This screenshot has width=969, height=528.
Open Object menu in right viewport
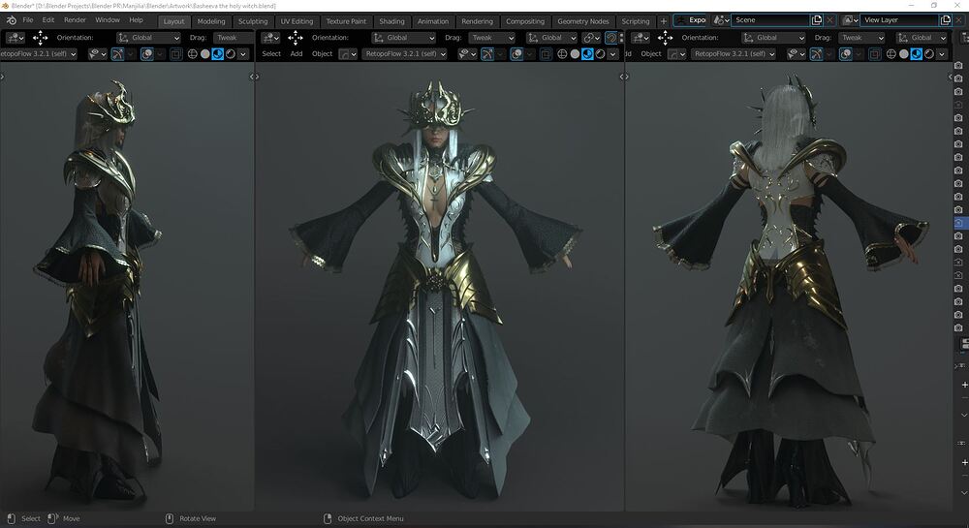pos(651,53)
